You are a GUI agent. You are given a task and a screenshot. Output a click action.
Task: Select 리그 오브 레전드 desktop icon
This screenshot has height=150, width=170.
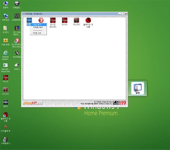coord(17,31)
